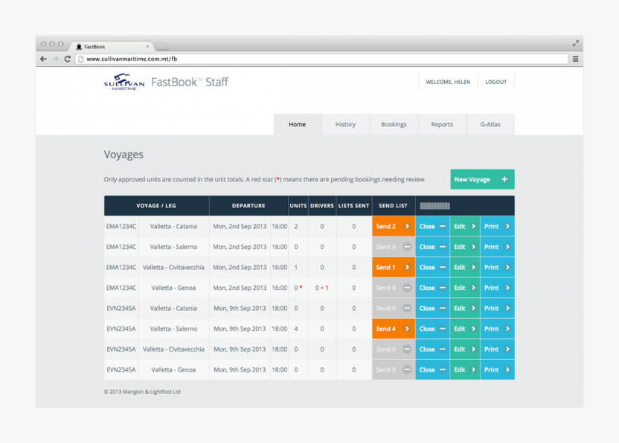Click the chevron arrow on the Send 2 button
This screenshot has width=619, height=443.
[408, 226]
